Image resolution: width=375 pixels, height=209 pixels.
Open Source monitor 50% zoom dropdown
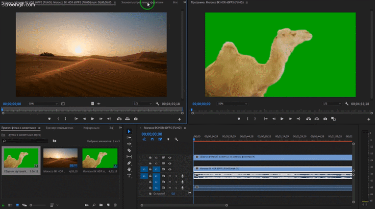43,104
